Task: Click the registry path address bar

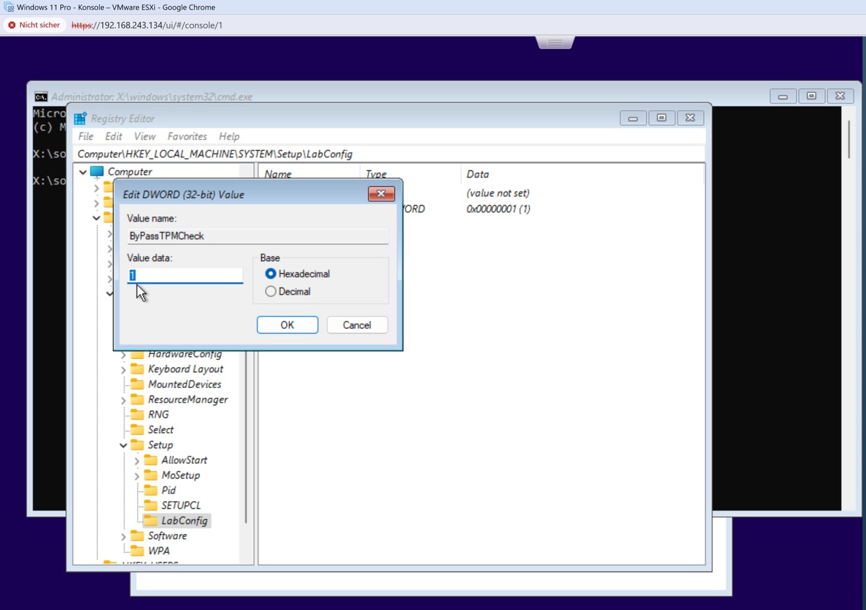Action: click(390, 154)
